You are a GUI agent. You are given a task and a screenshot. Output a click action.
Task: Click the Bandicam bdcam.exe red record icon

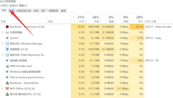[x=7, y=27]
